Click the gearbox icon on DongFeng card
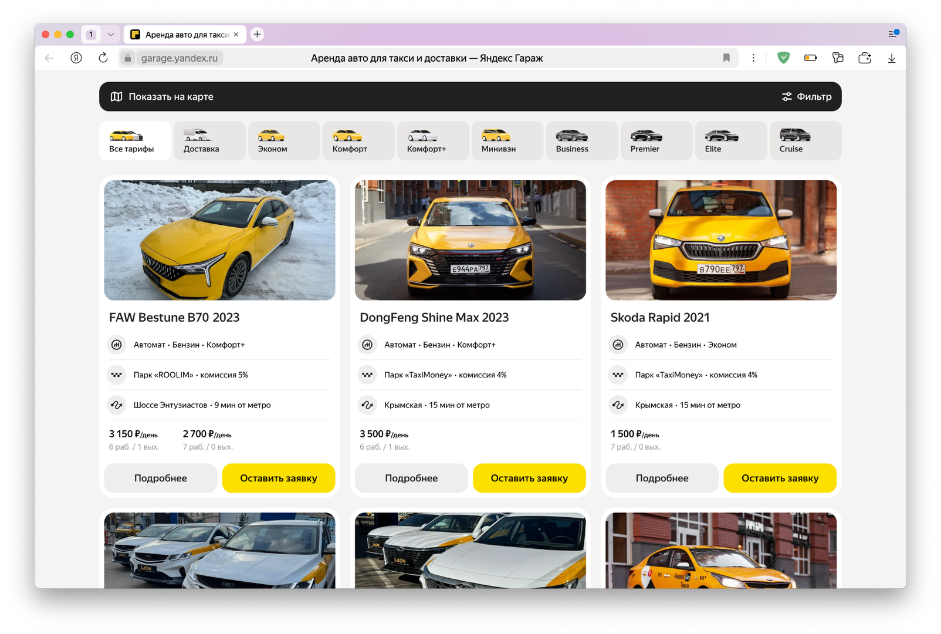The image size is (941, 634). (x=367, y=345)
